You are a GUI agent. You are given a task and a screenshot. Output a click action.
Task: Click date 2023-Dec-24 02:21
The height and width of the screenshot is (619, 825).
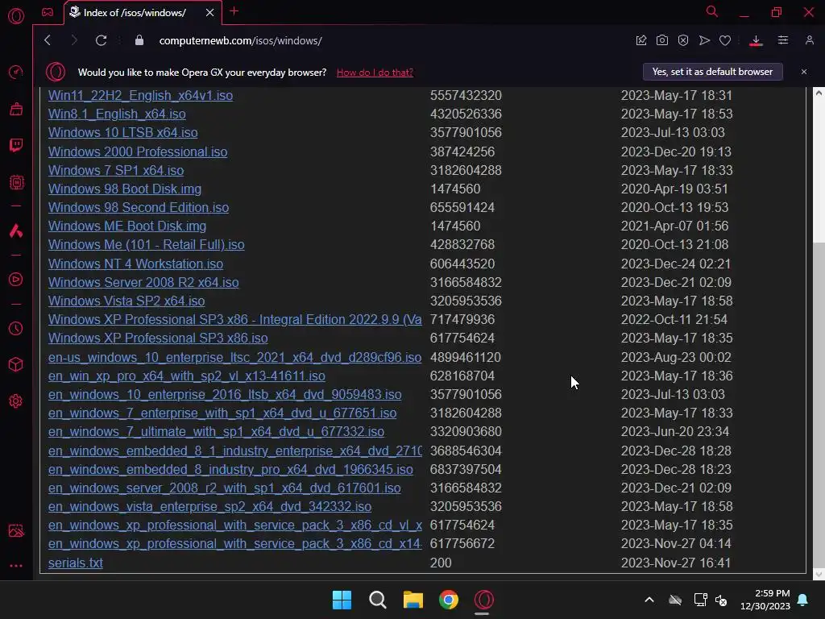(x=676, y=264)
